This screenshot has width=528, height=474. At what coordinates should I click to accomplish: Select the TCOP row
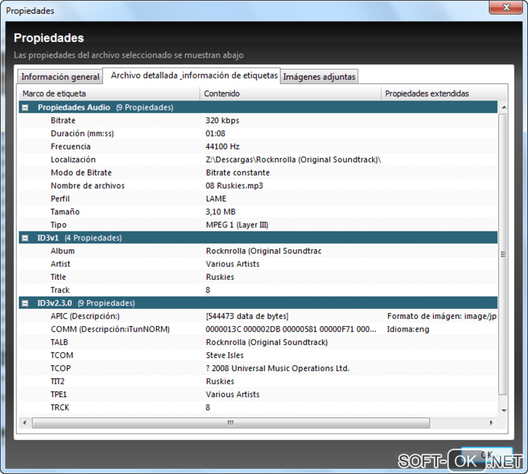pyautogui.click(x=258, y=368)
